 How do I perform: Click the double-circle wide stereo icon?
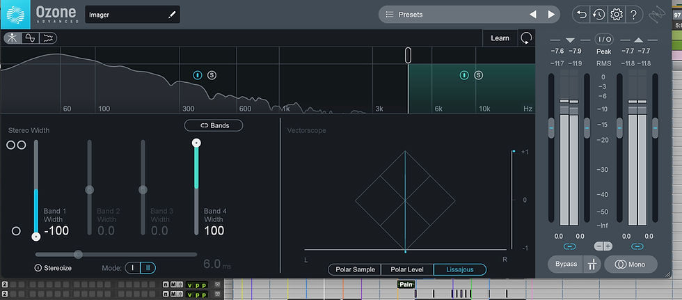16,145
